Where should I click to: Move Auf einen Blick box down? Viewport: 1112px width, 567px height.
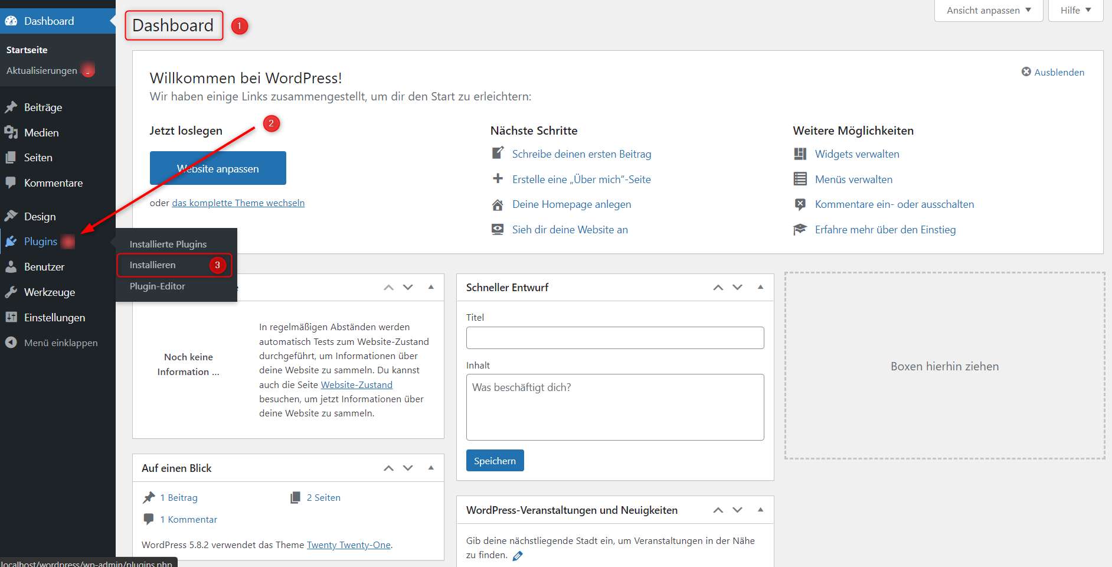(x=408, y=468)
